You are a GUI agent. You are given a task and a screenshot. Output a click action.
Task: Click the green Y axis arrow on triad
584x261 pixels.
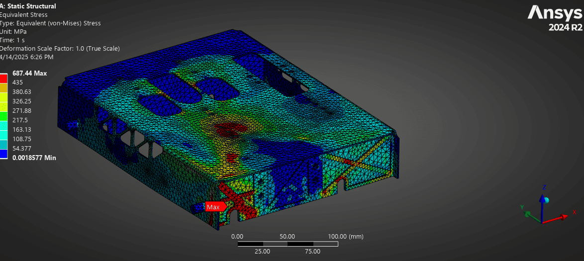[x=528, y=214]
